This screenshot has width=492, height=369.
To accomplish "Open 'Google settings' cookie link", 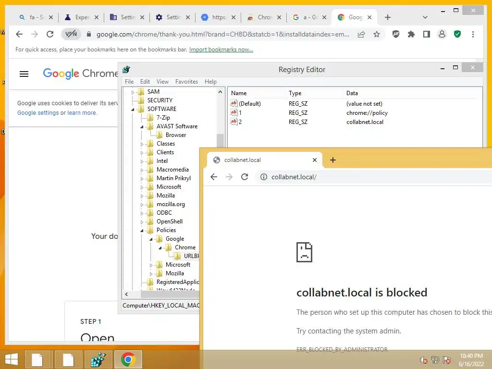I will pyautogui.click(x=38, y=112).
